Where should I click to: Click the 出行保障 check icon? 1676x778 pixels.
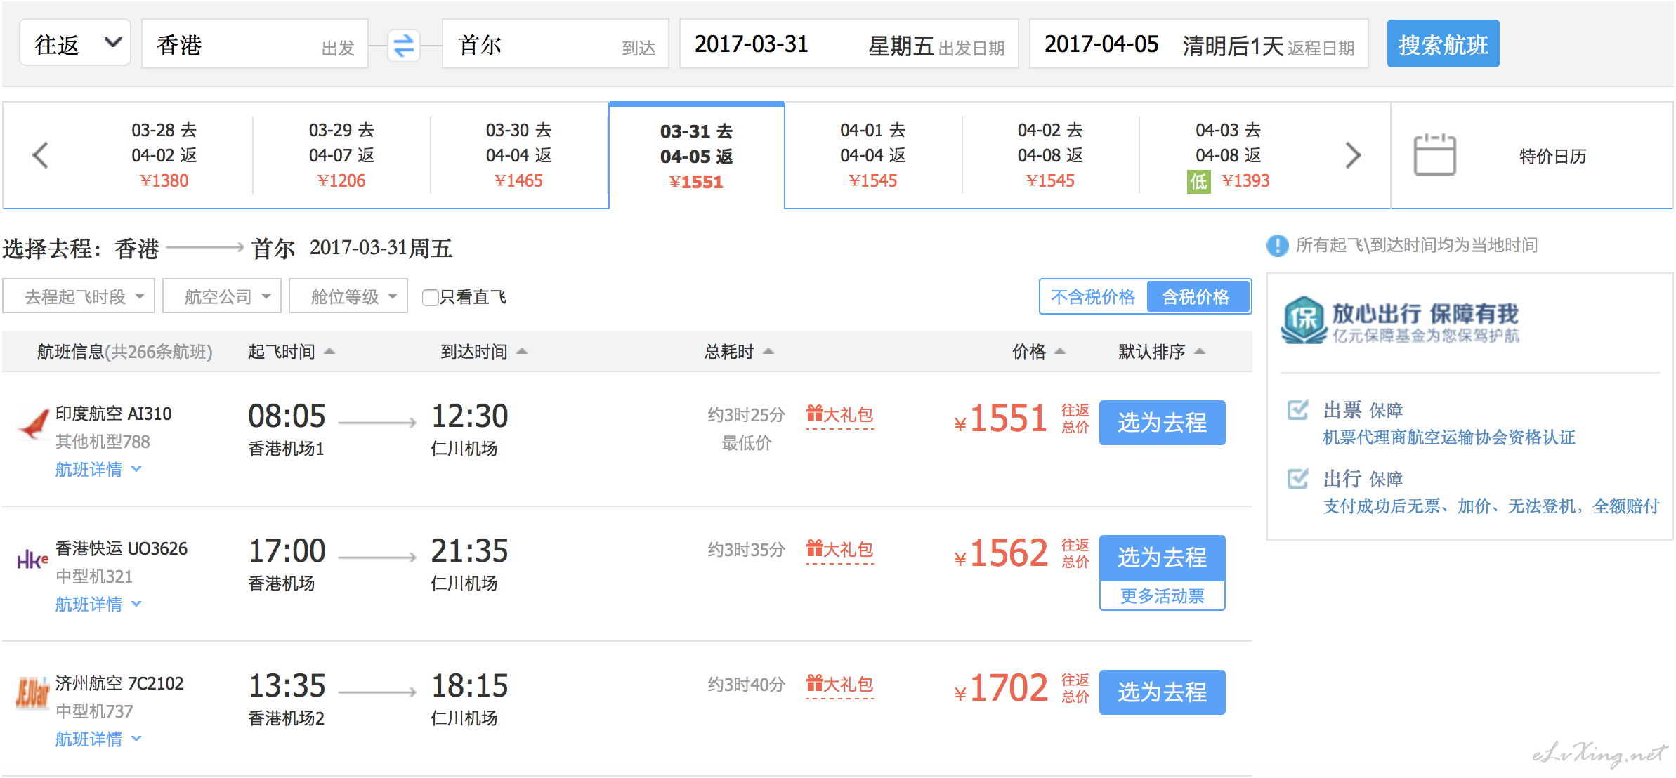[x=1297, y=479]
